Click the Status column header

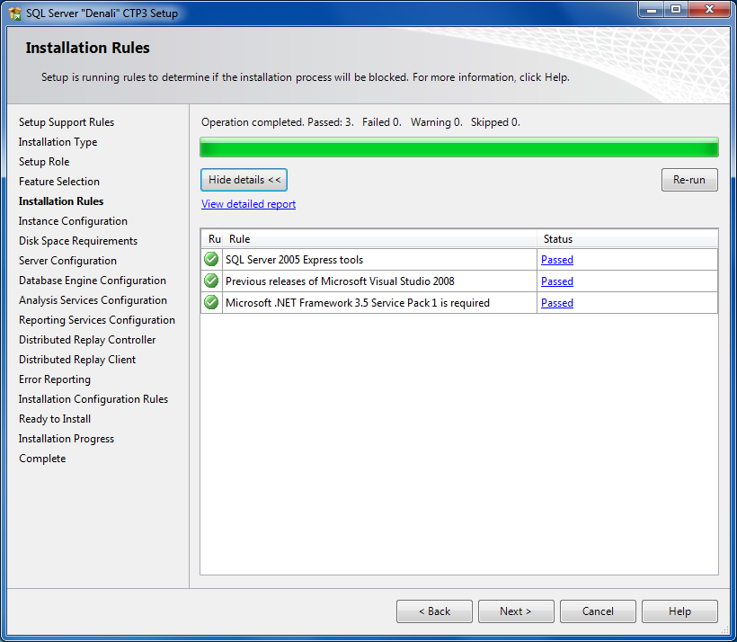(x=627, y=239)
